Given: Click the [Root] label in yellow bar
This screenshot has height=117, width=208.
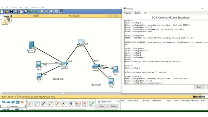Looking at the screenshot, I should point(36,16).
